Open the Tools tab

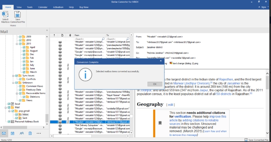pyautogui.click(x=29, y=7)
